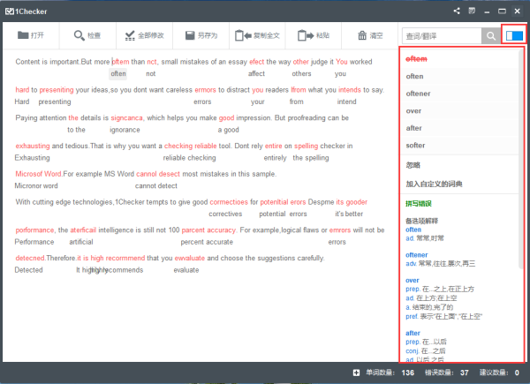Click the misspelled word "oftem" in the text
530x384 pixels.
click(x=120, y=62)
